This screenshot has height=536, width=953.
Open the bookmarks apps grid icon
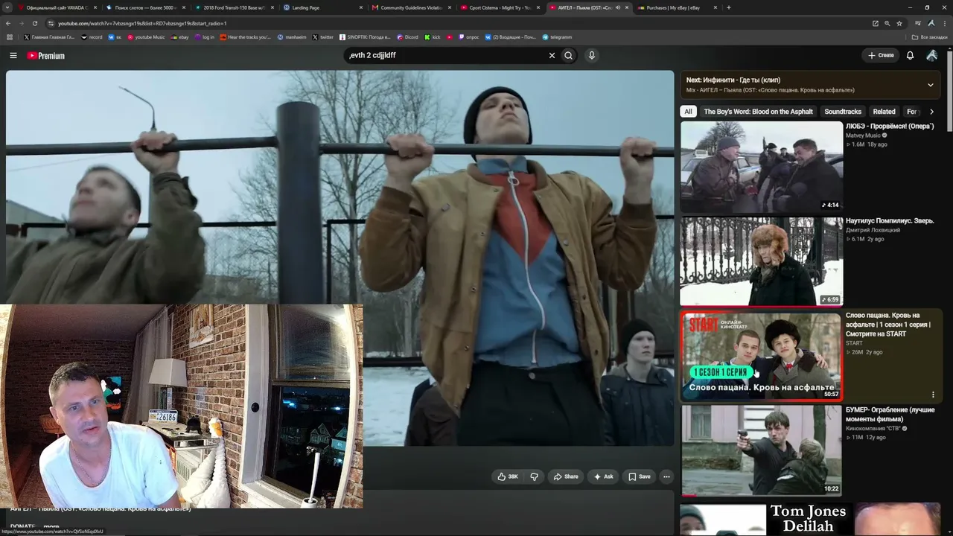pos(9,36)
